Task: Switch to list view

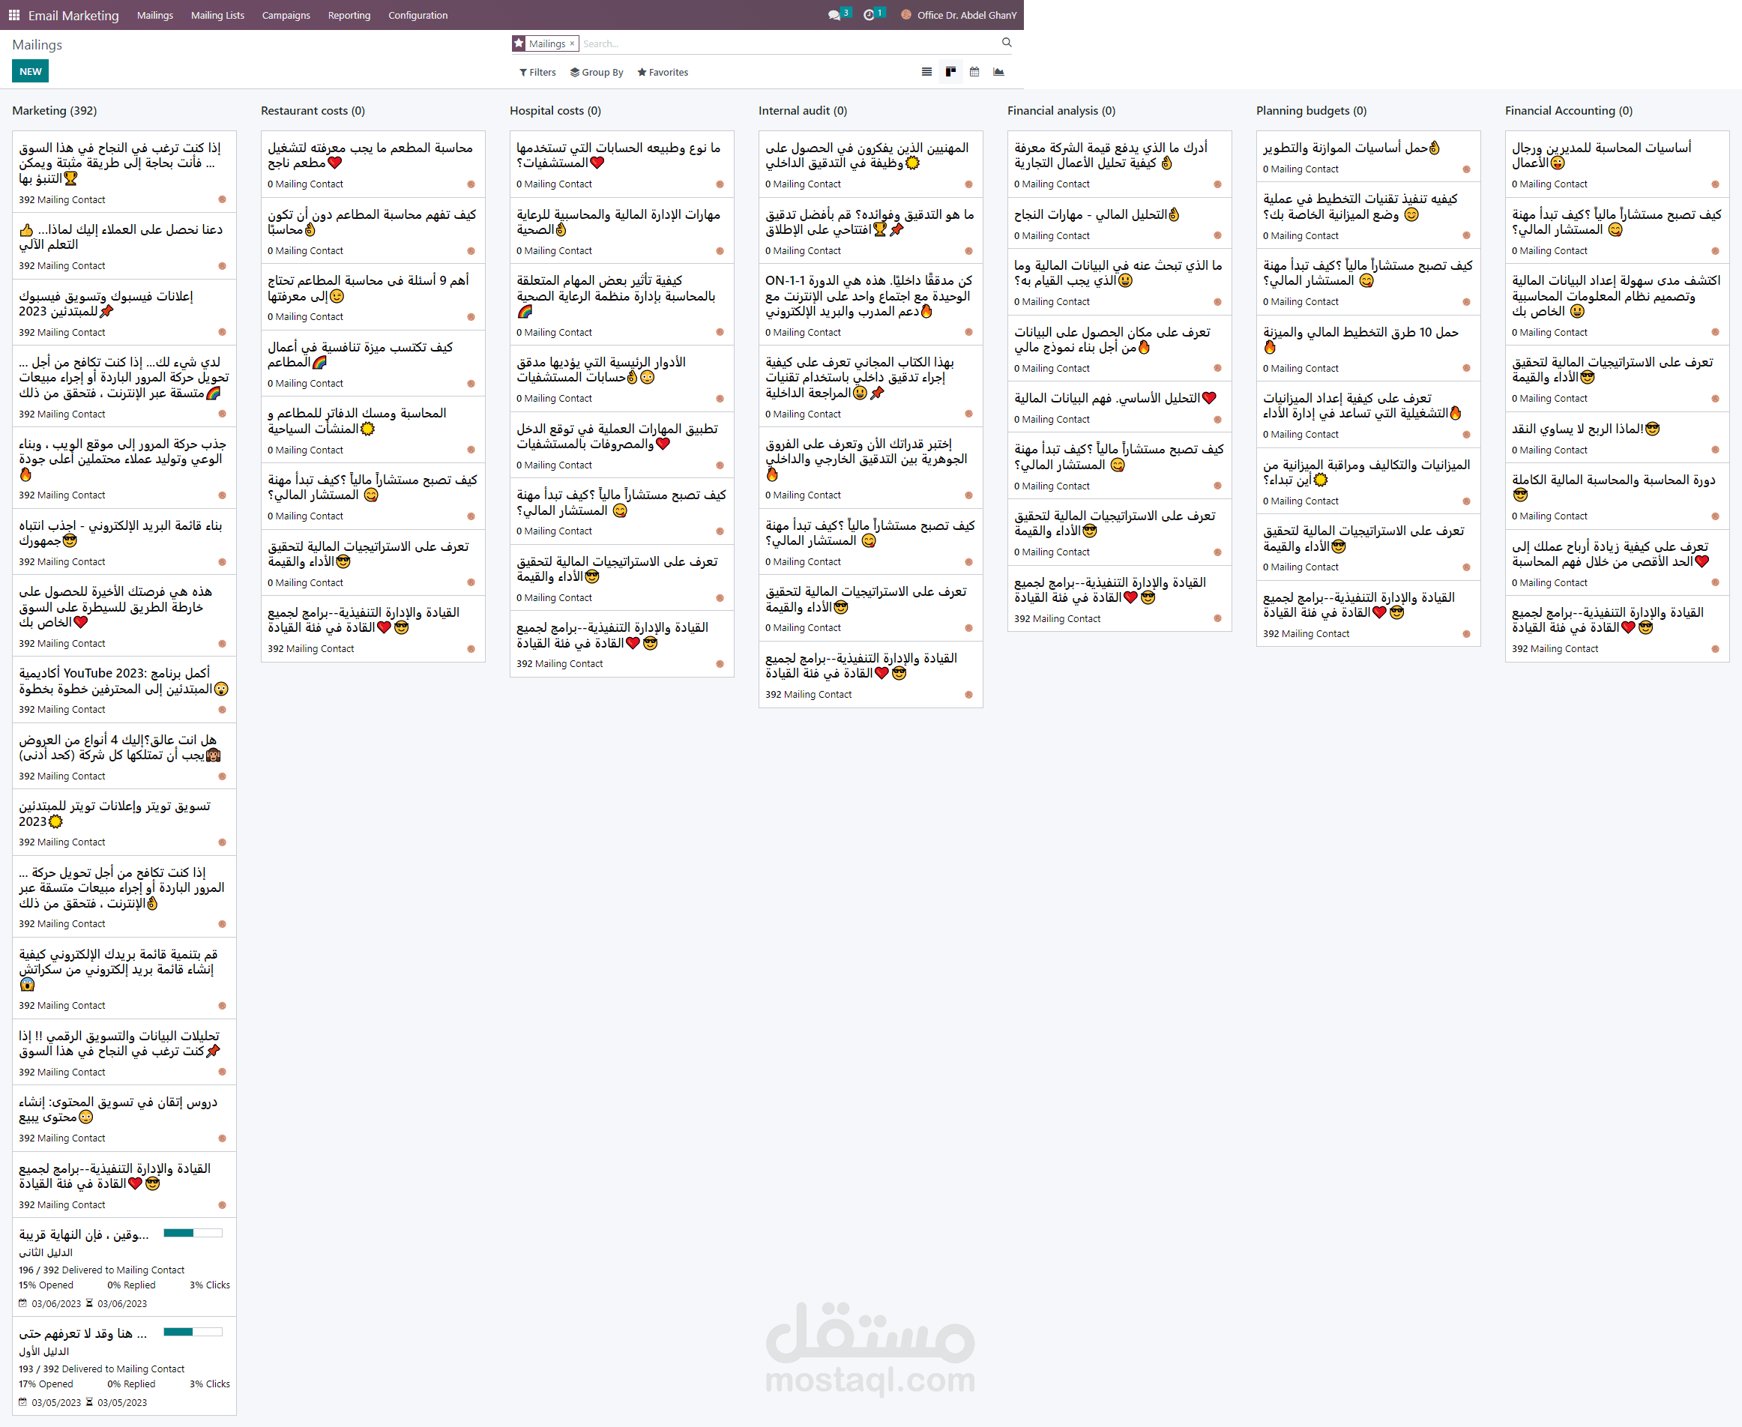Action: (x=926, y=73)
